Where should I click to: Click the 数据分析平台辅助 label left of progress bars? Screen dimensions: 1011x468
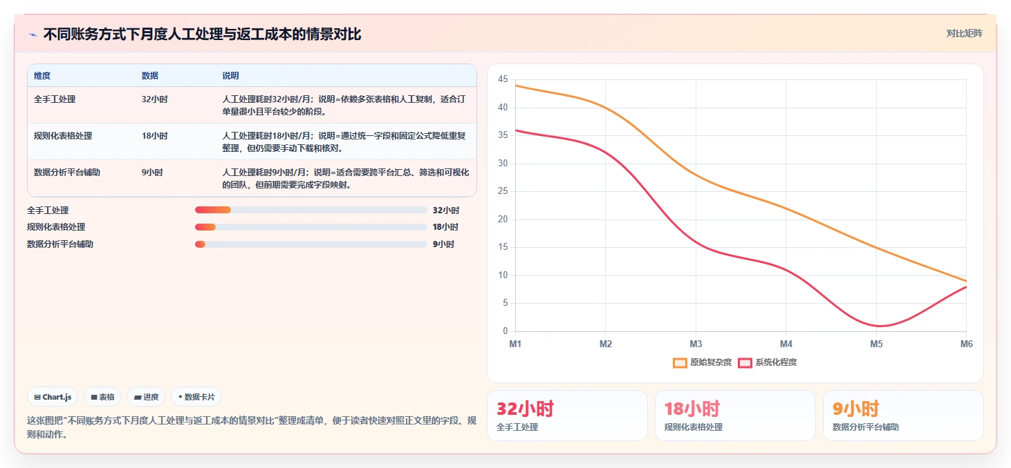[60, 244]
